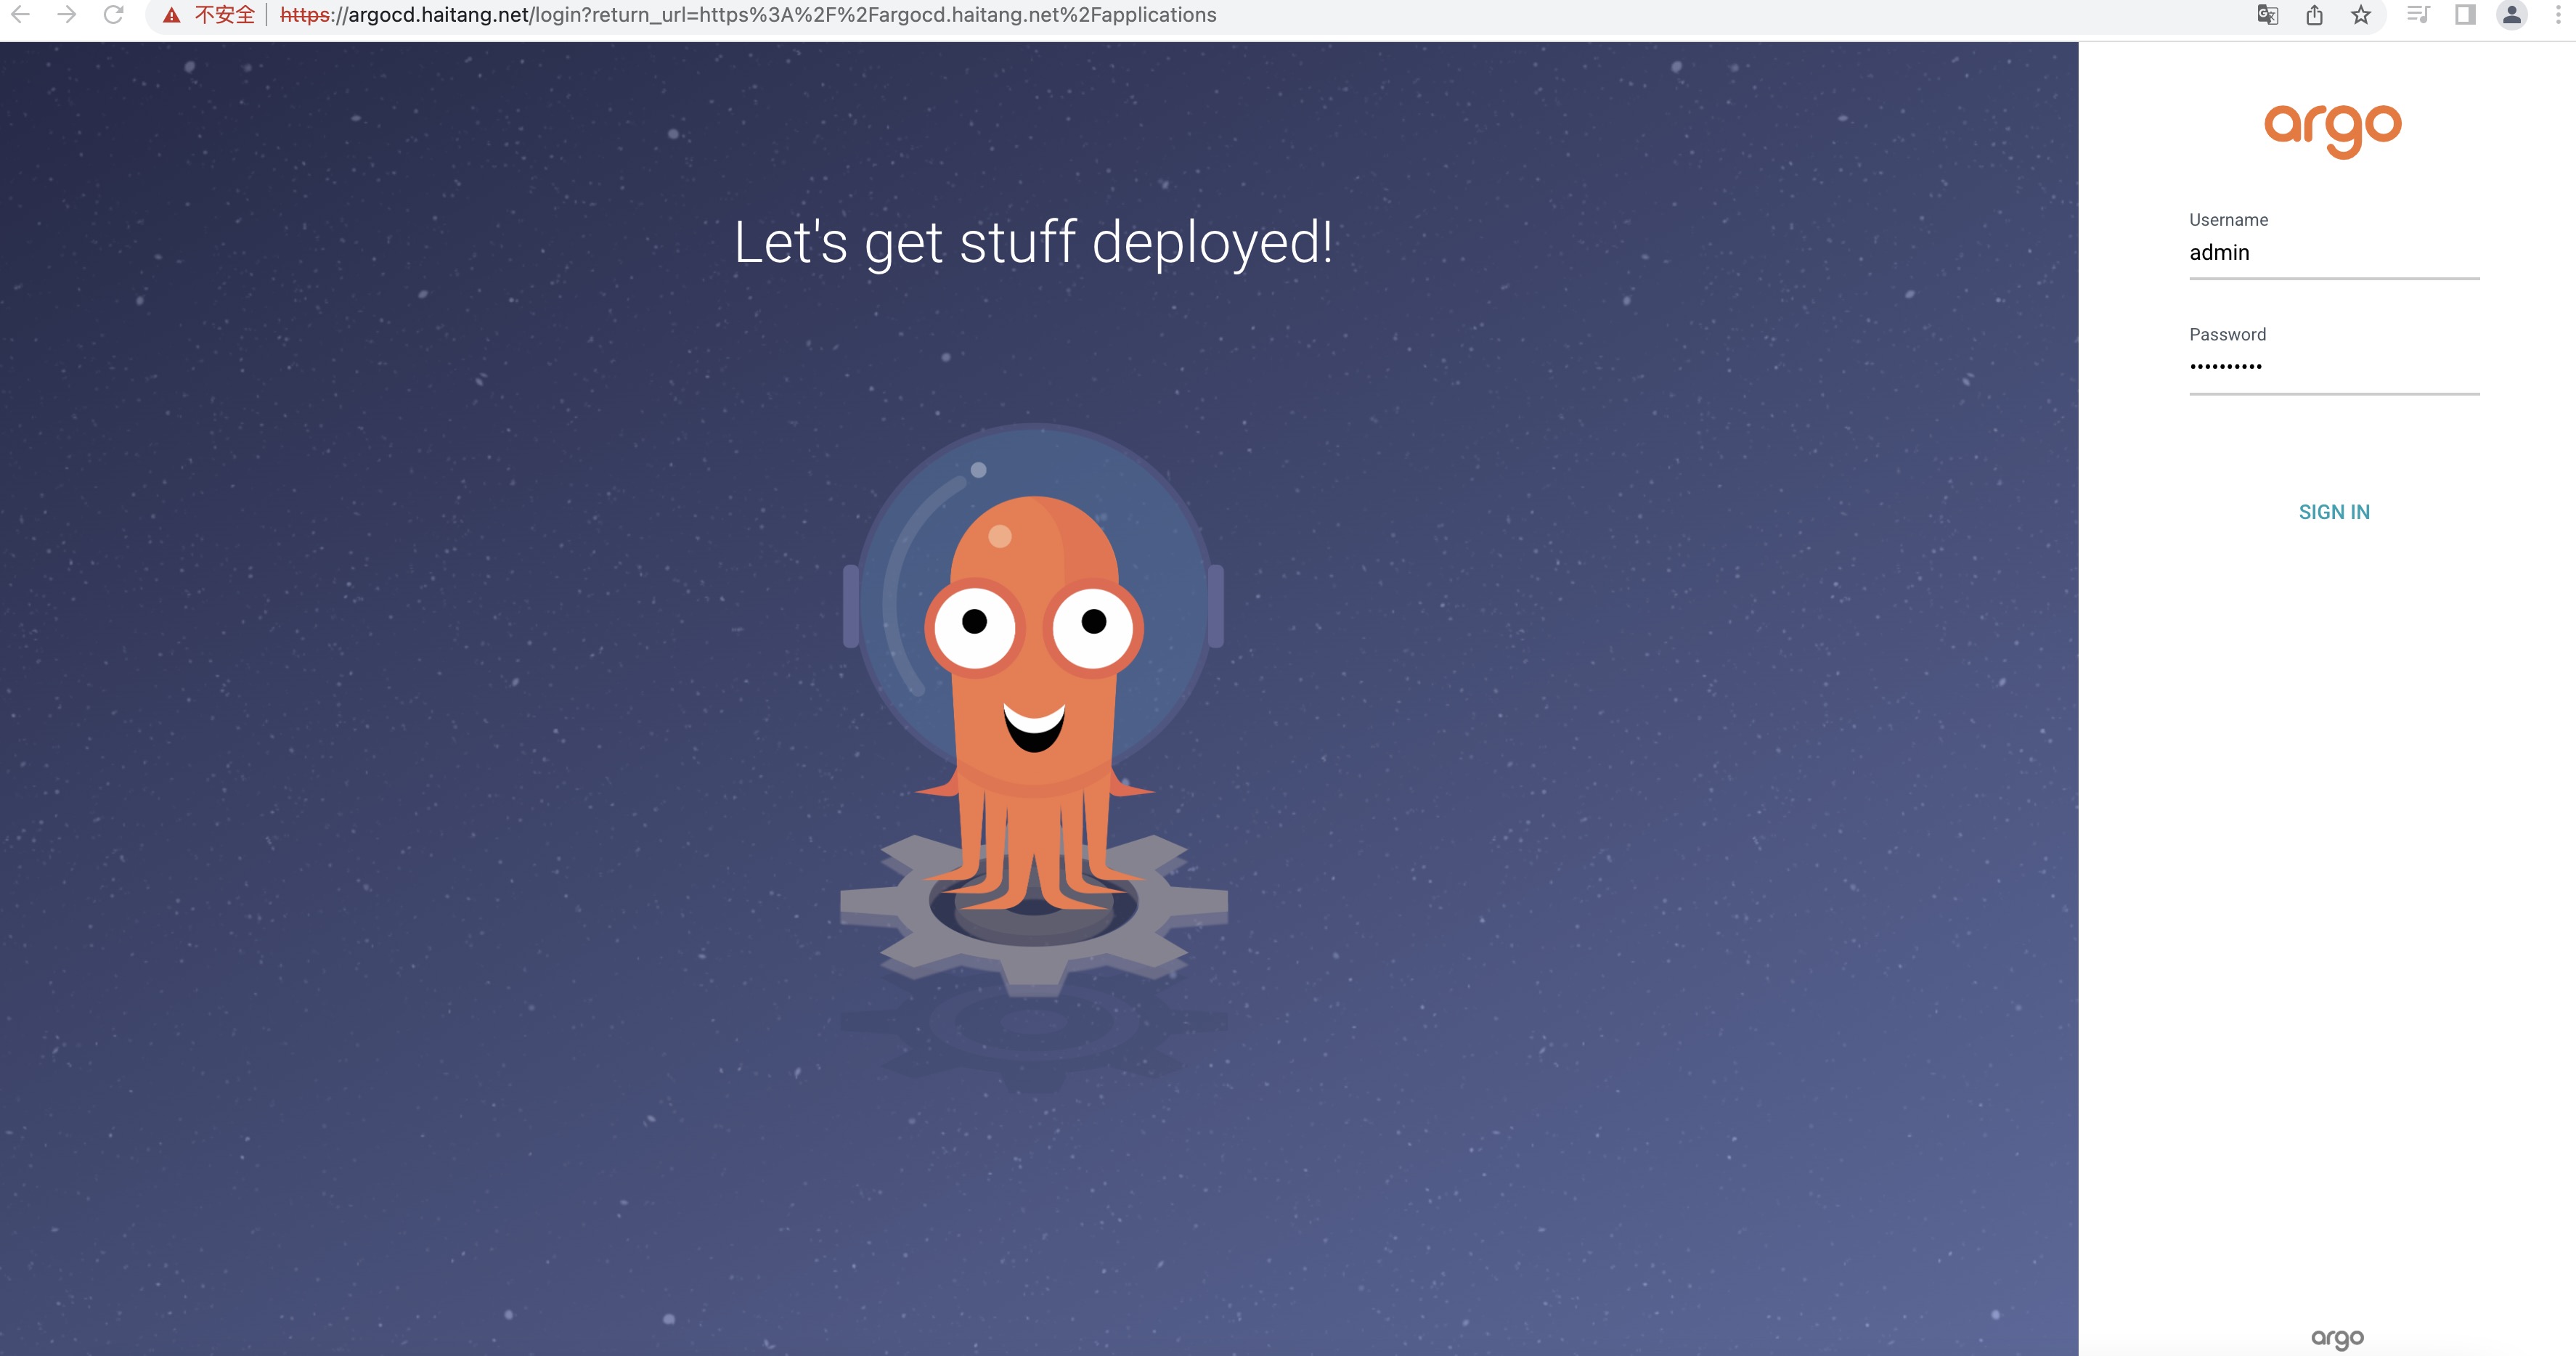Viewport: 2576px width, 1356px height.
Task: Open the Google Translate page icon
Action: point(2268,15)
